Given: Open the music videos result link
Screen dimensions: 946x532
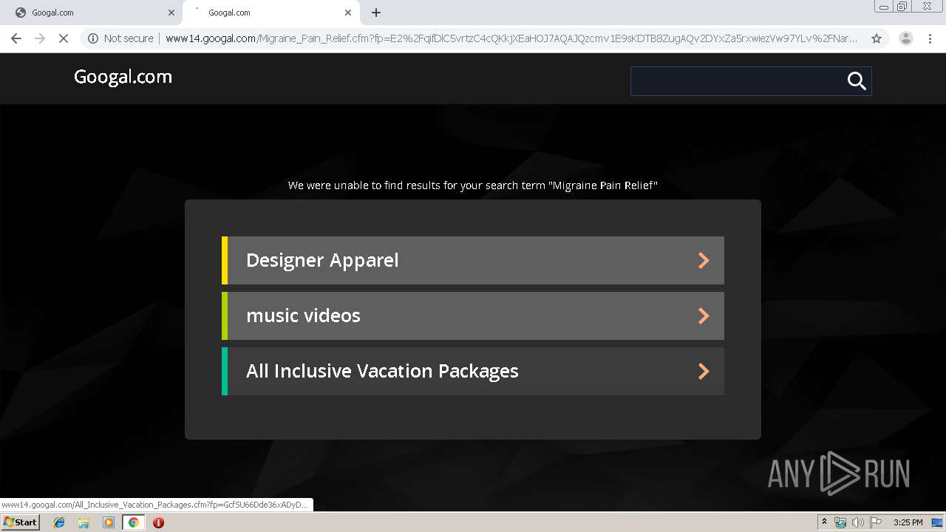Looking at the screenshot, I should click(x=473, y=316).
